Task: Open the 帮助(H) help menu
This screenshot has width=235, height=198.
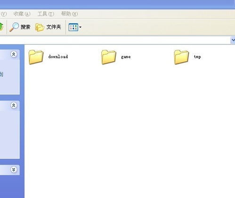Action: [x=69, y=14]
